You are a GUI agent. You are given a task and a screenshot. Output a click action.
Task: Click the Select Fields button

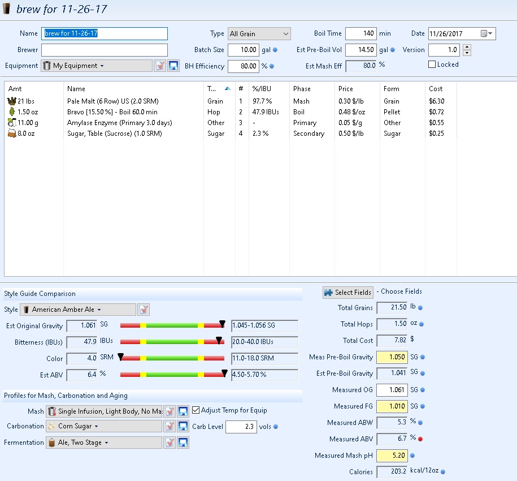pyautogui.click(x=348, y=293)
